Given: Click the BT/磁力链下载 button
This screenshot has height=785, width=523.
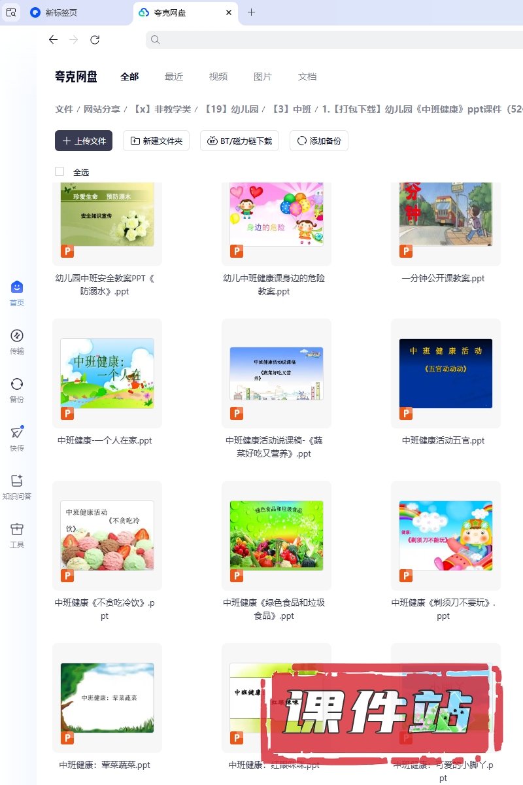Looking at the screenshot, I should tap(240, 141).
